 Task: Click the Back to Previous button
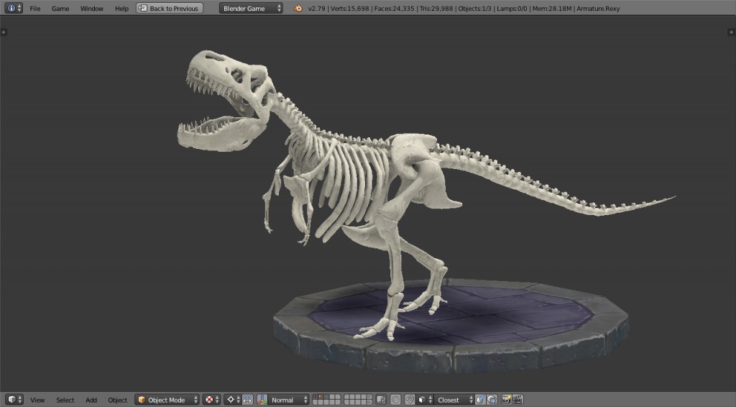coord(170,9)
